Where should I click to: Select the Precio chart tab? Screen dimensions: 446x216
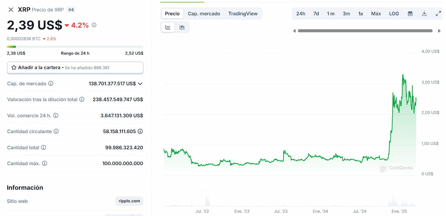[172, 14]
